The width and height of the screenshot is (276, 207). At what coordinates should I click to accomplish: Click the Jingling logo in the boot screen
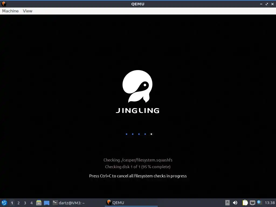(x=137, y=86)
